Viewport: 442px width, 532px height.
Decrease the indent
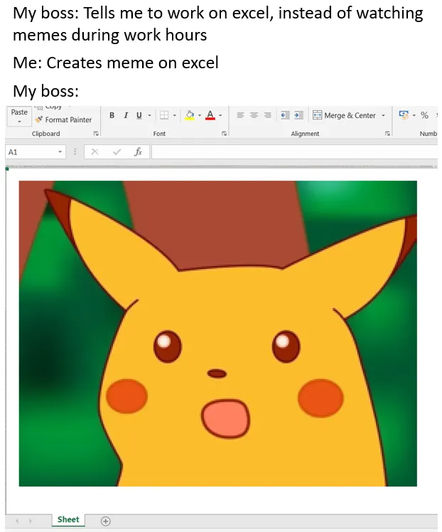(x=285, y=115)
